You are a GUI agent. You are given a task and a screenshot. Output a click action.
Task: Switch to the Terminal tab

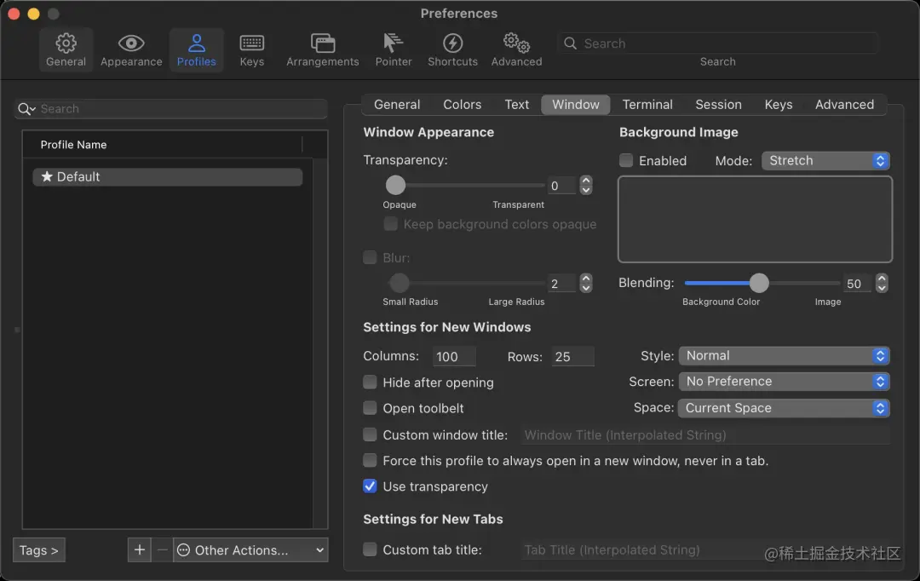(x=647, y=105)
